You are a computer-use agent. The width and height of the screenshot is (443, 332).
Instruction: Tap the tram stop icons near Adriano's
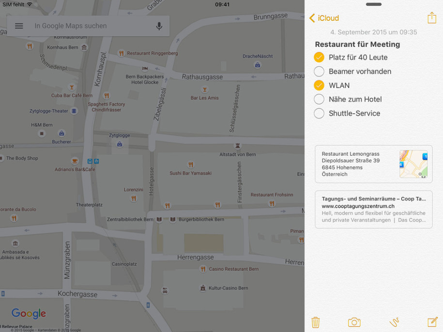93,161
